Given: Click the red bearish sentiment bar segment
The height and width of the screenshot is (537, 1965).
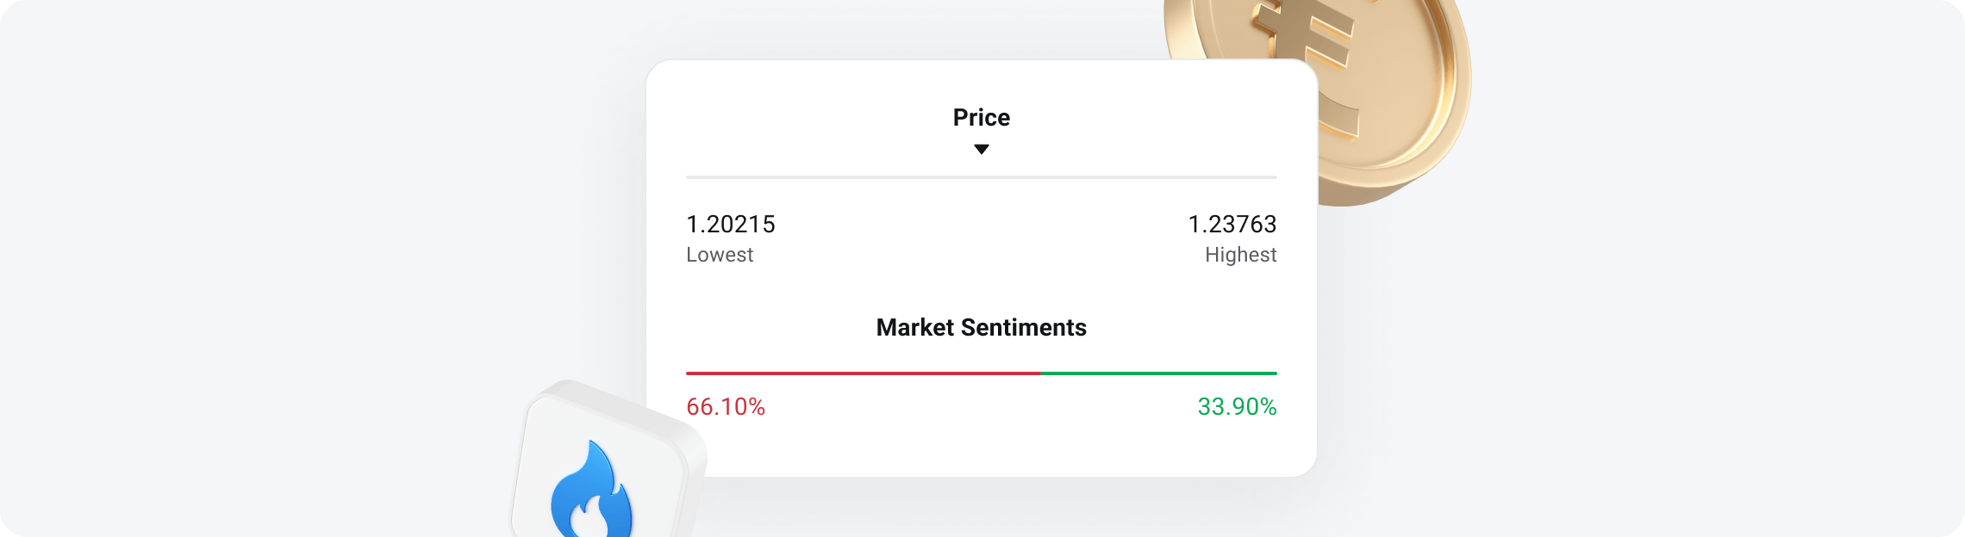Looking at the screenshot, I should click(x=862, y=373).
